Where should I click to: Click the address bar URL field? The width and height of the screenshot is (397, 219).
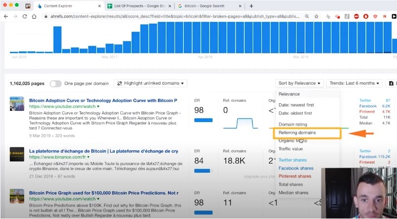pos(175,16)
